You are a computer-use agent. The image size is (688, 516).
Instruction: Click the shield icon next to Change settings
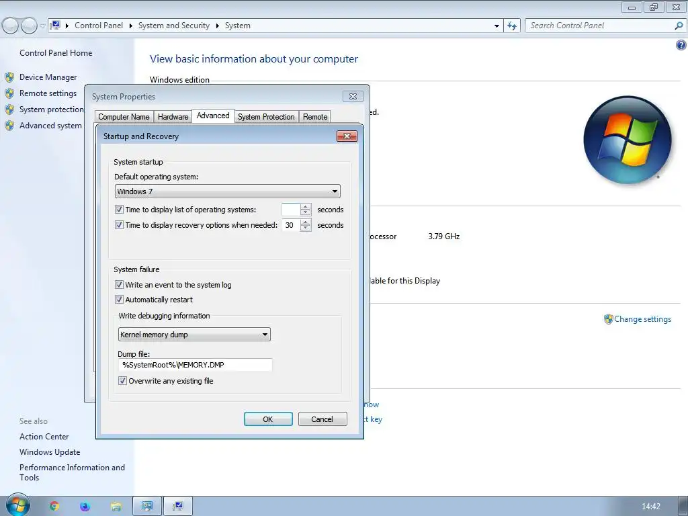(608, 319)
